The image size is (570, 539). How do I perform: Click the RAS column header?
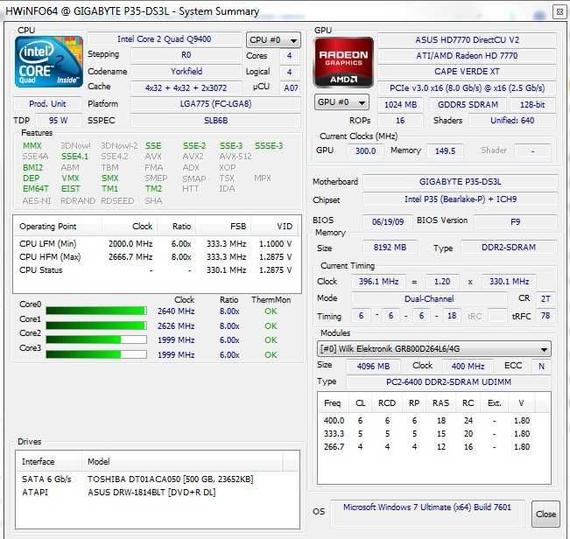point(440,403)
